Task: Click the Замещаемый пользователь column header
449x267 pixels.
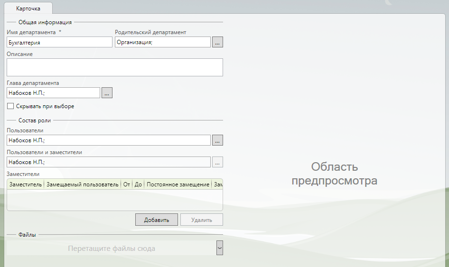Action: click(83, 184)
